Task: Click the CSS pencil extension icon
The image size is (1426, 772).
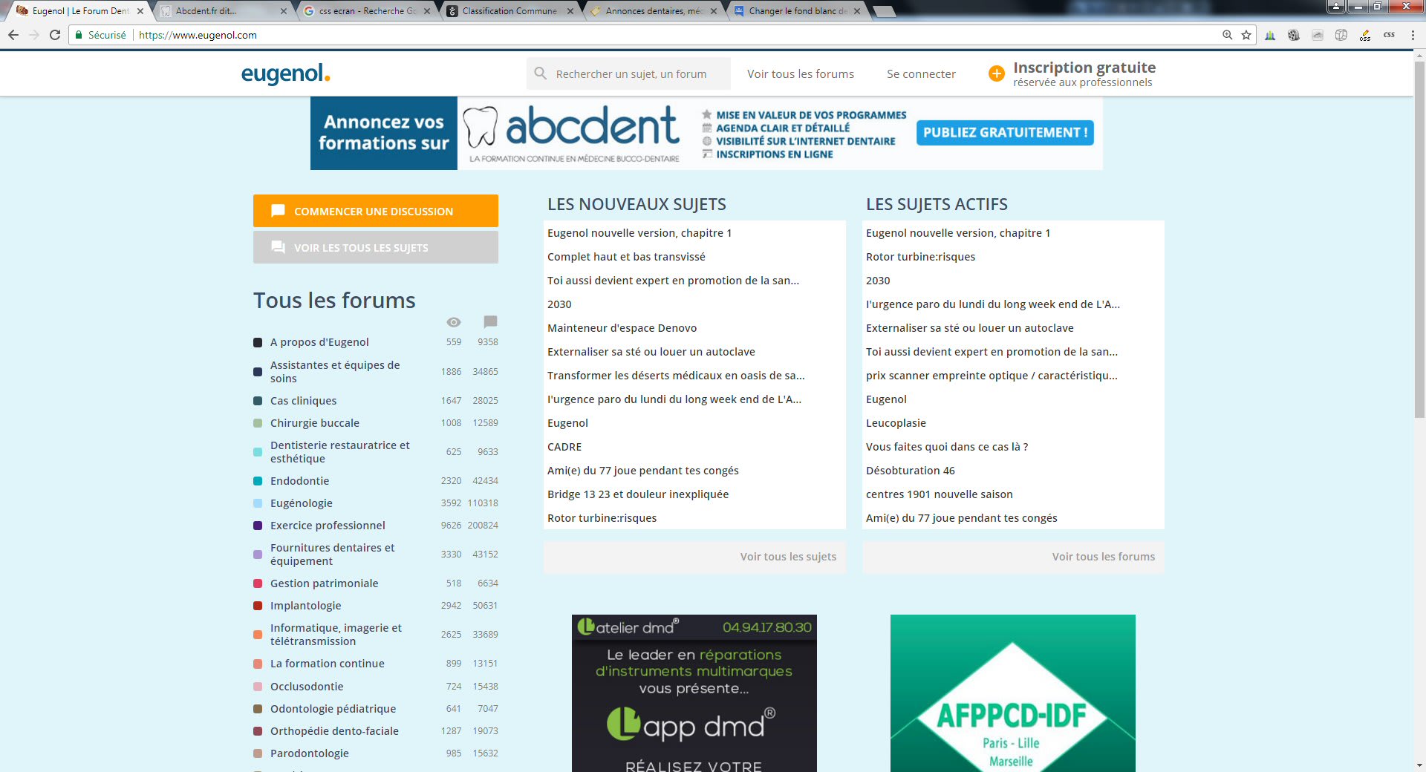Action: coord(1365,35)
